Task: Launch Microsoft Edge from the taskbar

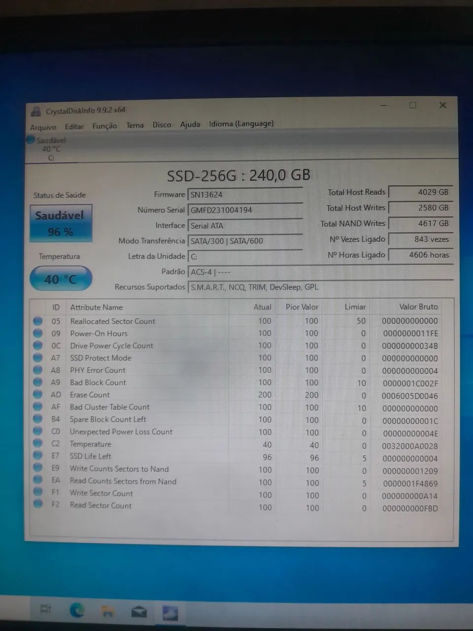Action: pyautogui.click(x=77, y=610)
